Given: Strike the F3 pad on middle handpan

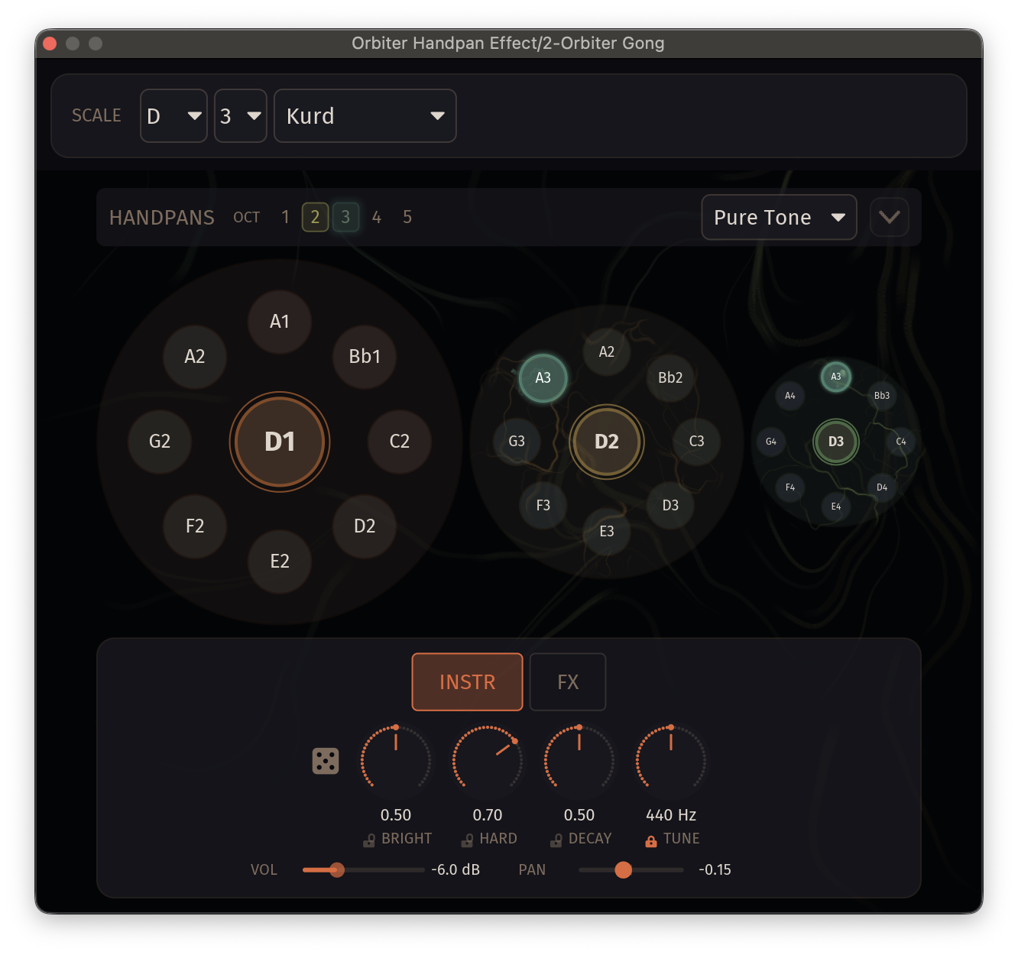Looking at the screenshot, I should (x=543, y=505).
